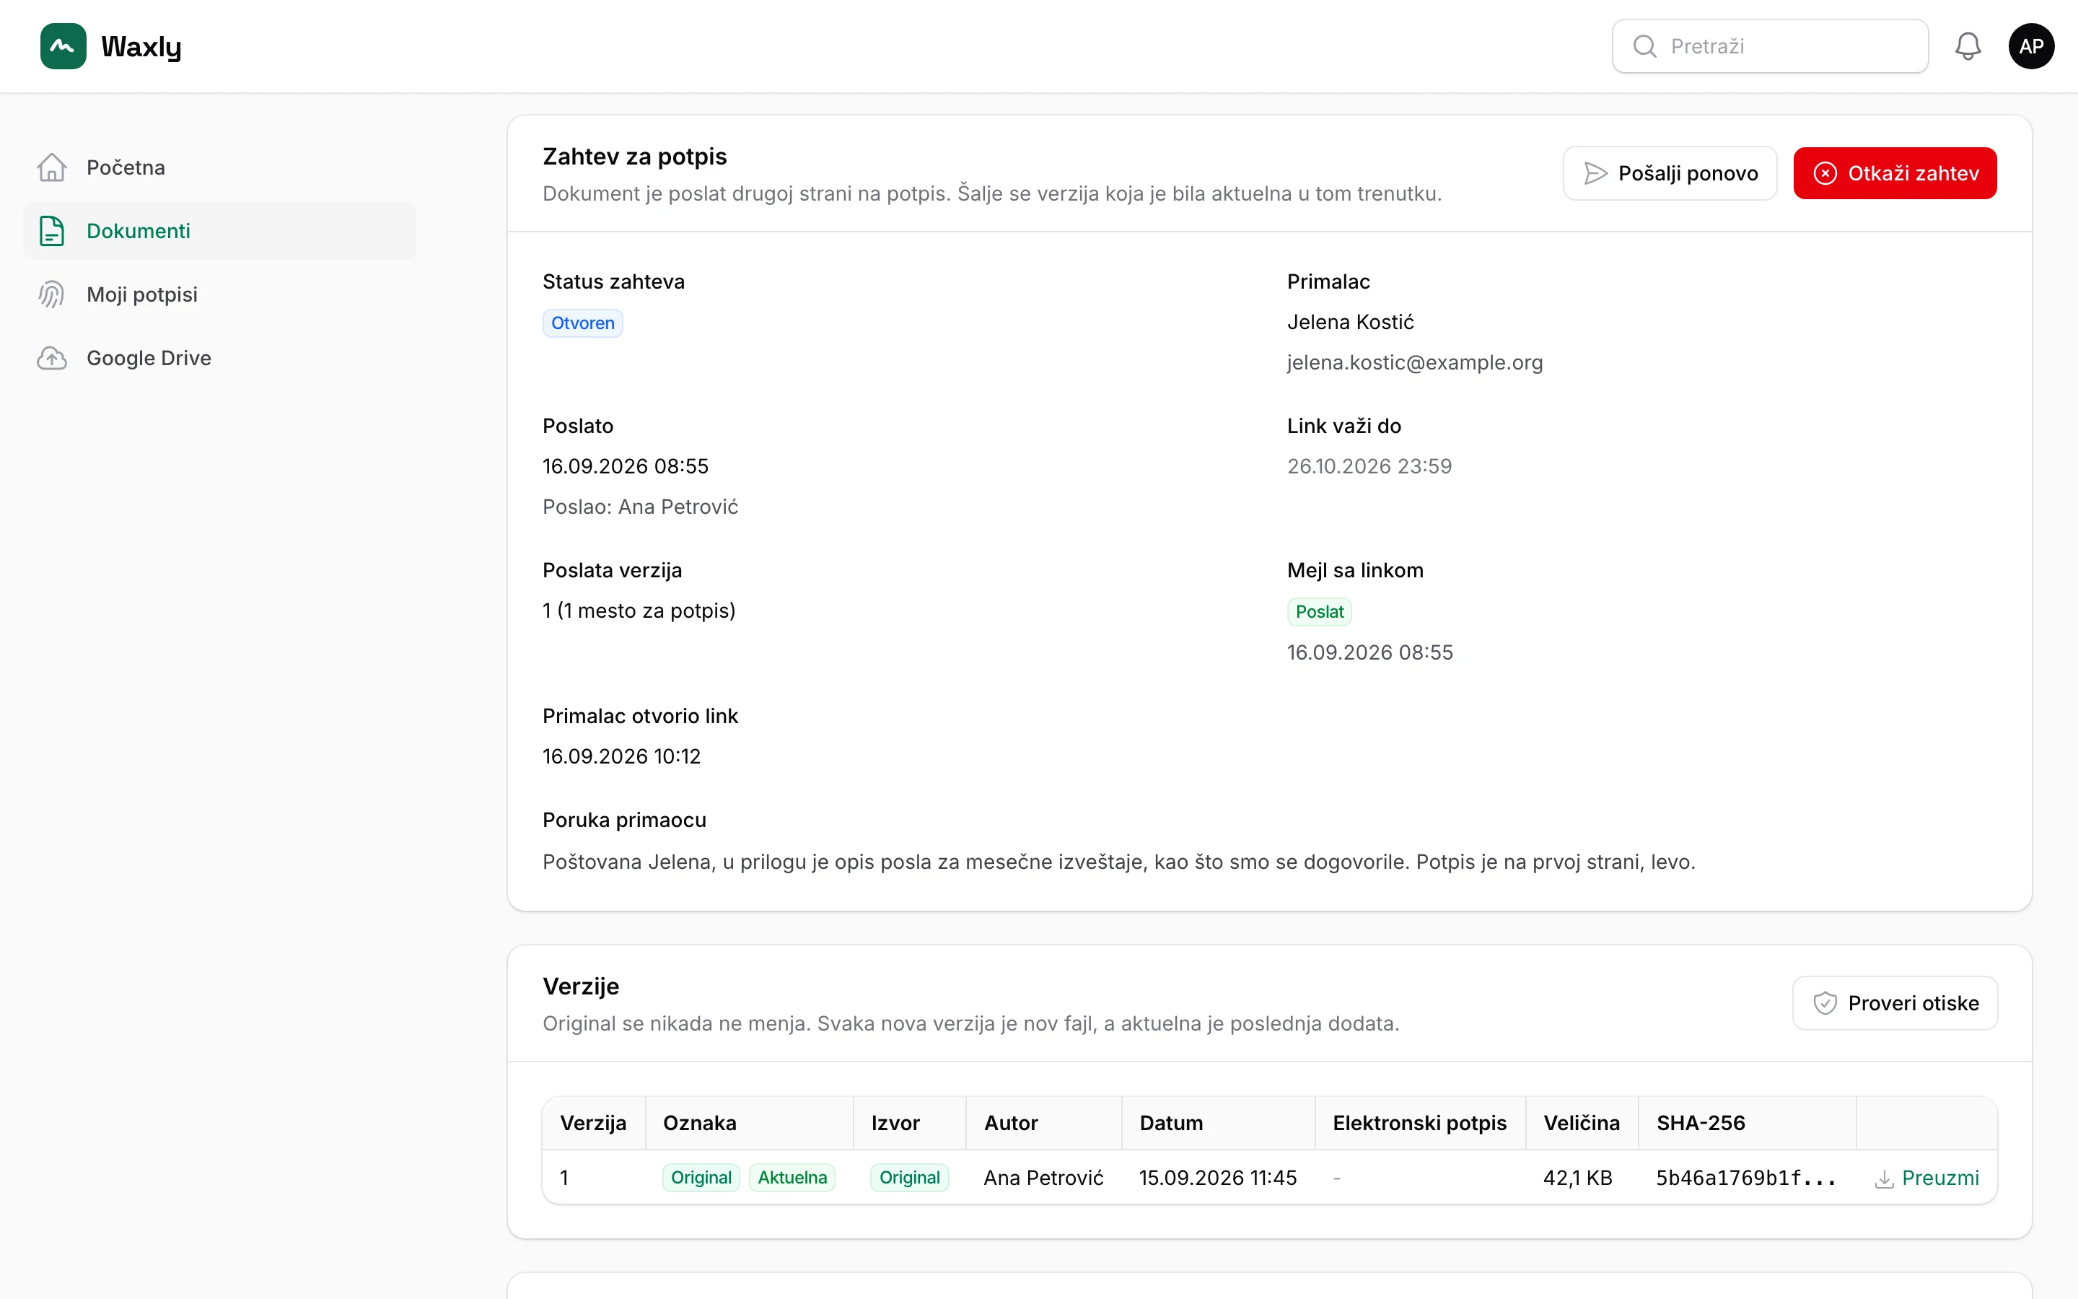Click the red Otkaži zahtev button

[1894, 173]
